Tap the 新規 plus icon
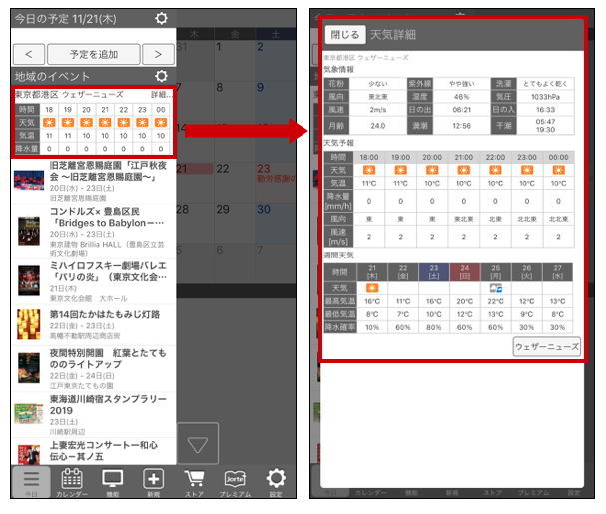 pos(153,482)
